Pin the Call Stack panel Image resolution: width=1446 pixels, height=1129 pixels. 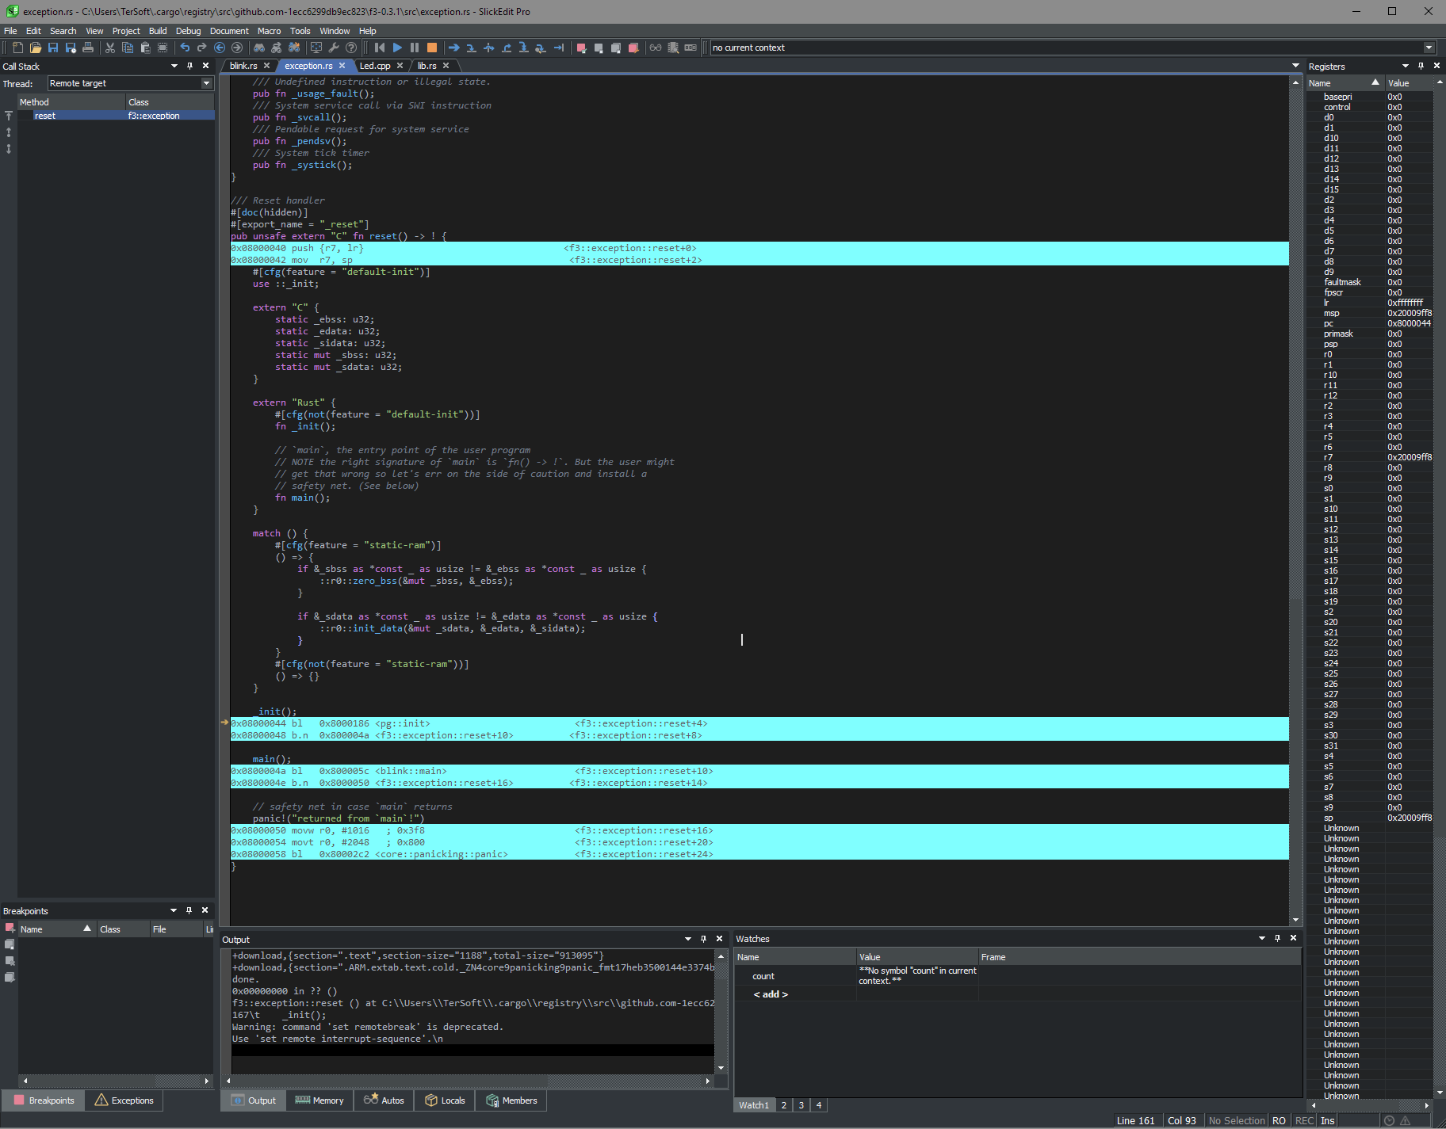pyautogui.click(x=189, y=66)
